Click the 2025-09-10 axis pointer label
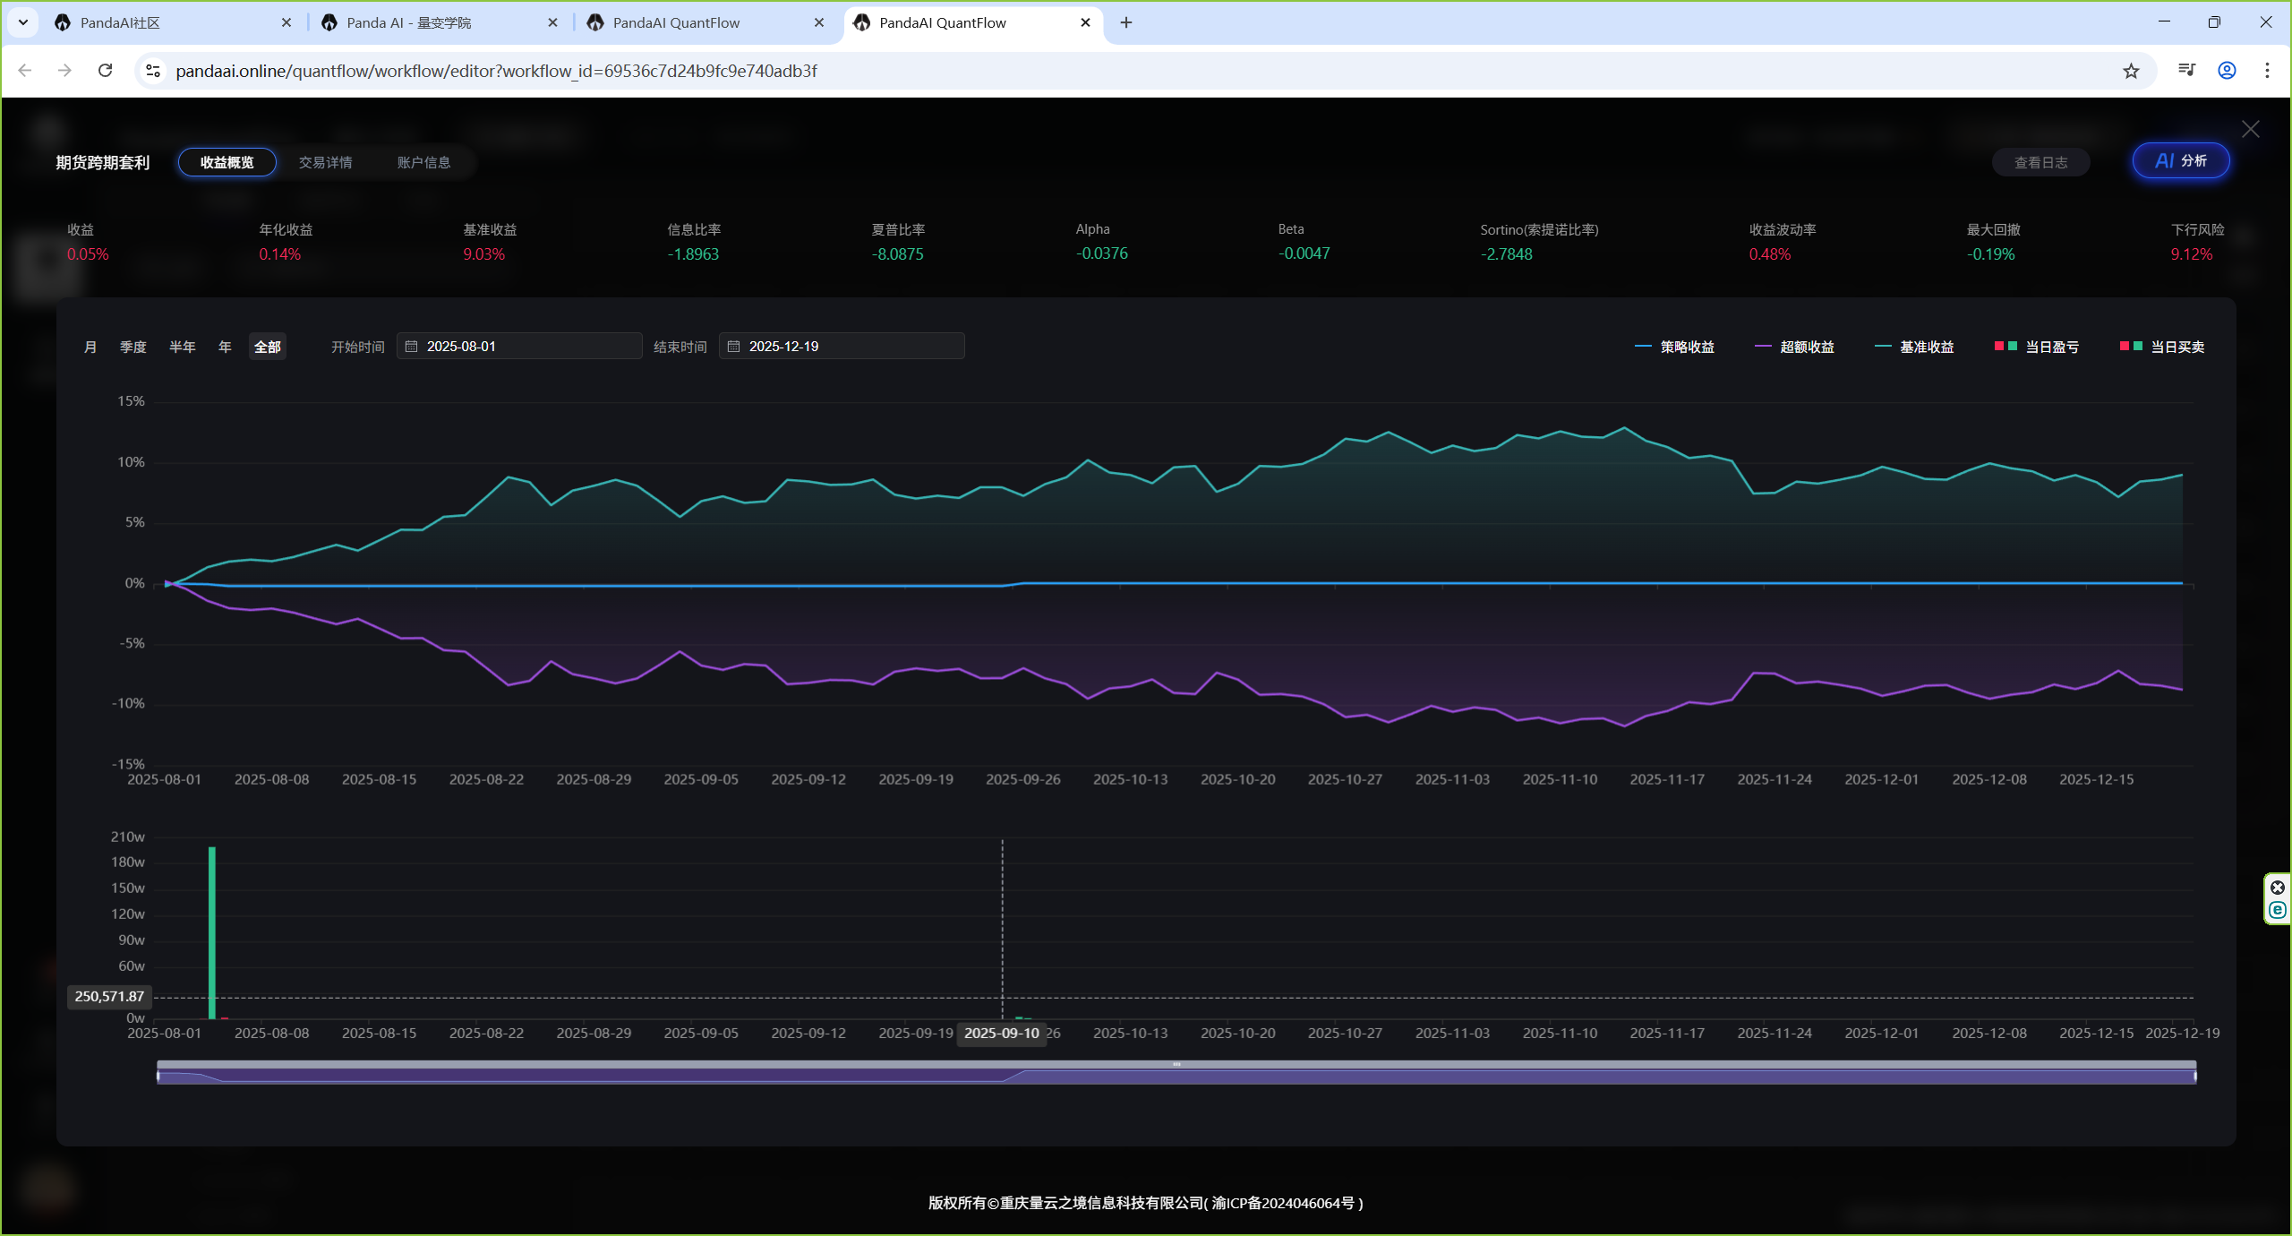This screenshot has width=2292, height=1236. (1002, 1034)
